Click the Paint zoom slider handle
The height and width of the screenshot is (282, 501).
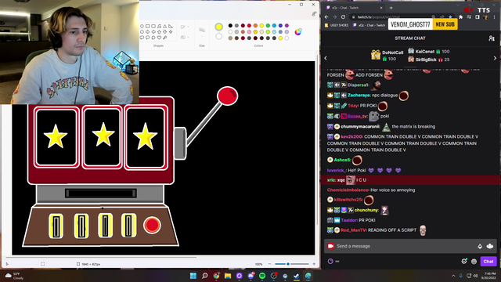(288, 264)
